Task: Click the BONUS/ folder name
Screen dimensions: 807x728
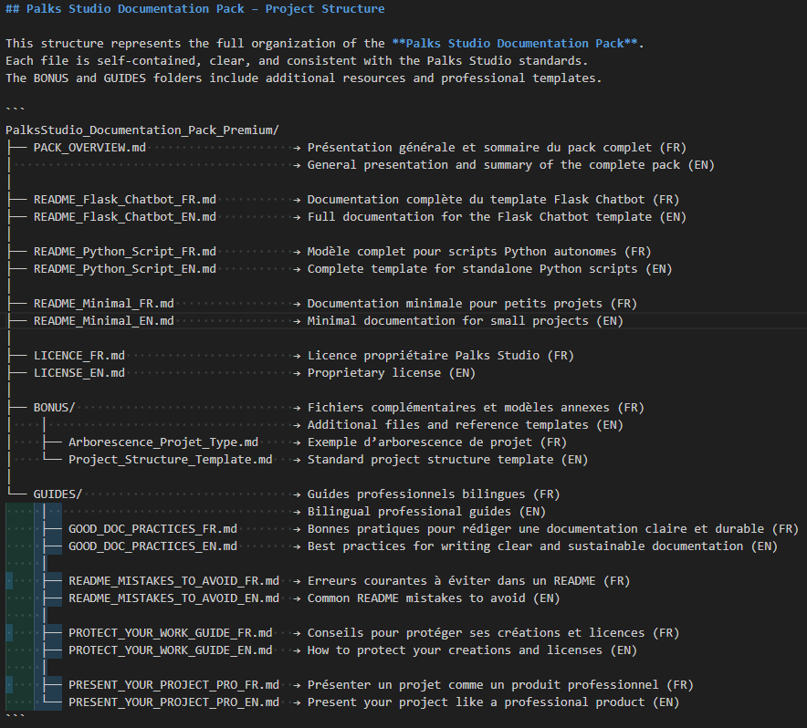Action: tap(54, 408)
